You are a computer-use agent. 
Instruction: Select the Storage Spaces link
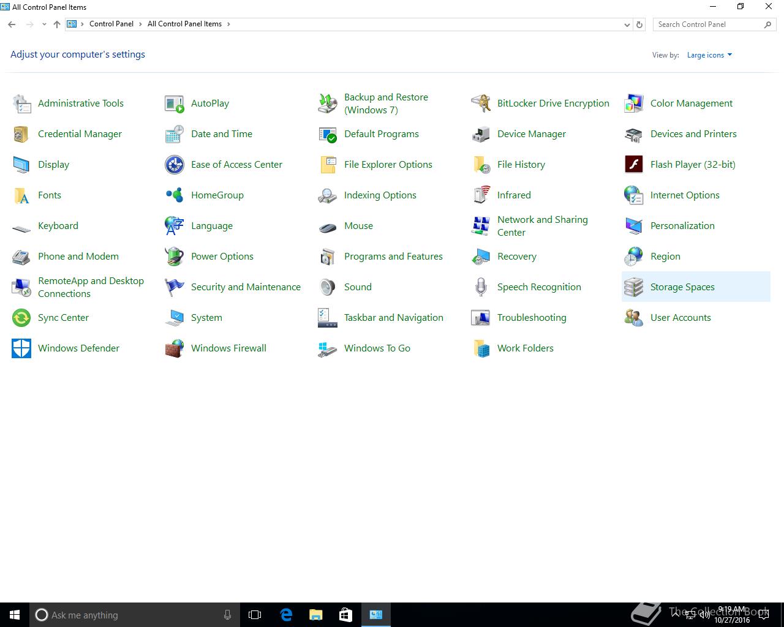pos(682,287)
